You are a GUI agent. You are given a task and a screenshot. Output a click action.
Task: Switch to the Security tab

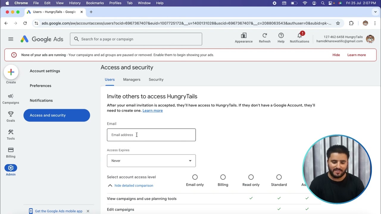click(156, 79)
